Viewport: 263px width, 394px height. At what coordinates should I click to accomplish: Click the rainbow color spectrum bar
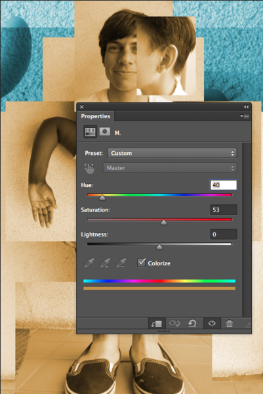coord(159,281)
